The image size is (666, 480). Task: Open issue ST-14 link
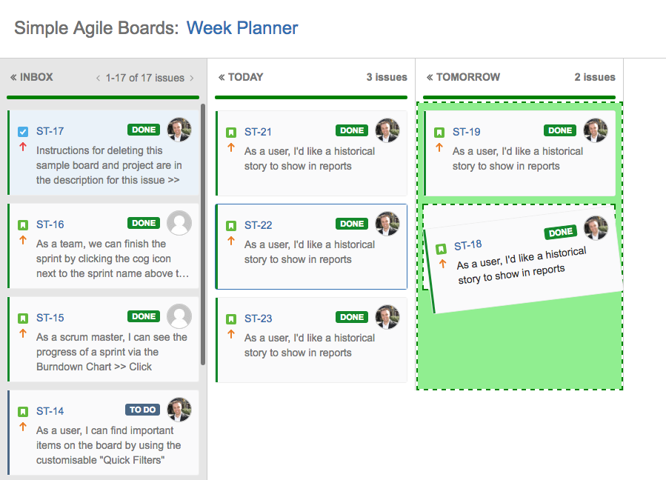(50, 411)
